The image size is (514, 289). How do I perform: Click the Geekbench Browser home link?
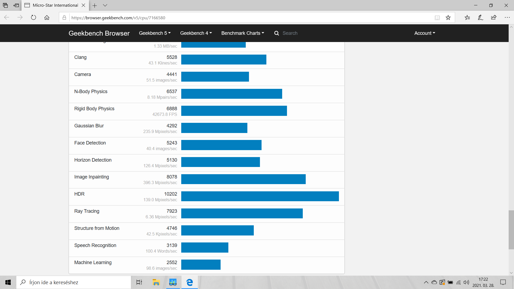coord(99,33)
